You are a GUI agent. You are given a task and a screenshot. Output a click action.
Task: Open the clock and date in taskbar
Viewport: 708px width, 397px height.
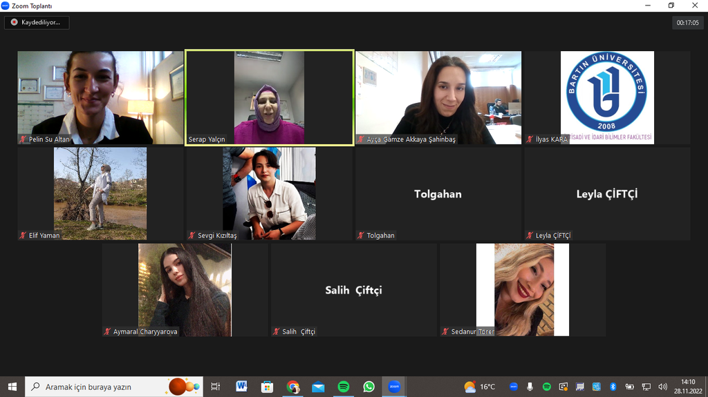point(687,387)
